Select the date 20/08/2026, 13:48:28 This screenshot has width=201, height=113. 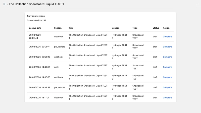40,87
